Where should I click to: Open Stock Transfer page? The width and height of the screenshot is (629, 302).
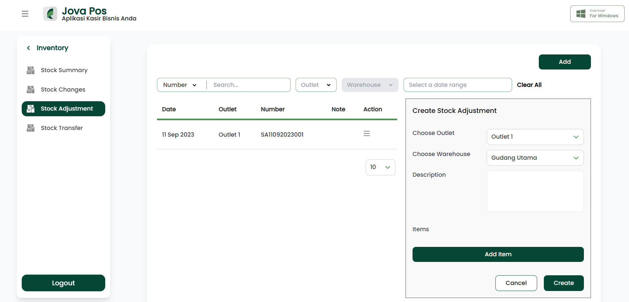(63, 128)
